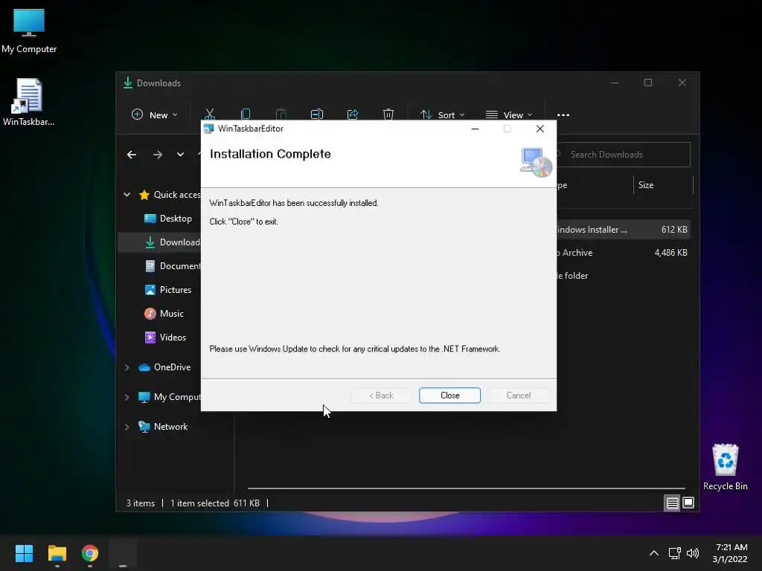The height and width of the screenshot is (571, 762).
Task: Select Network in navigation pane
Action: pos(163,426)
